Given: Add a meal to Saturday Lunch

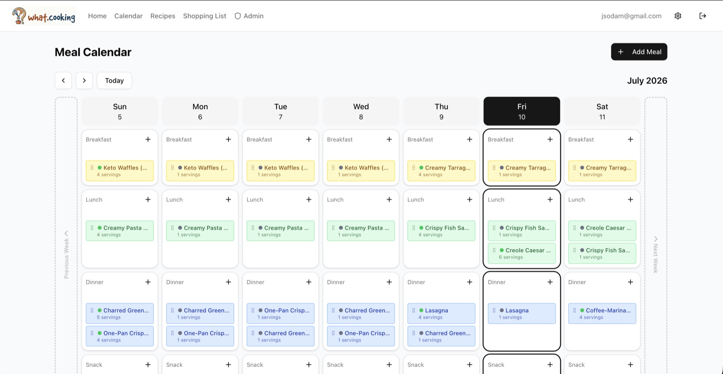Looking at the screenshot, I should (630, 199).
